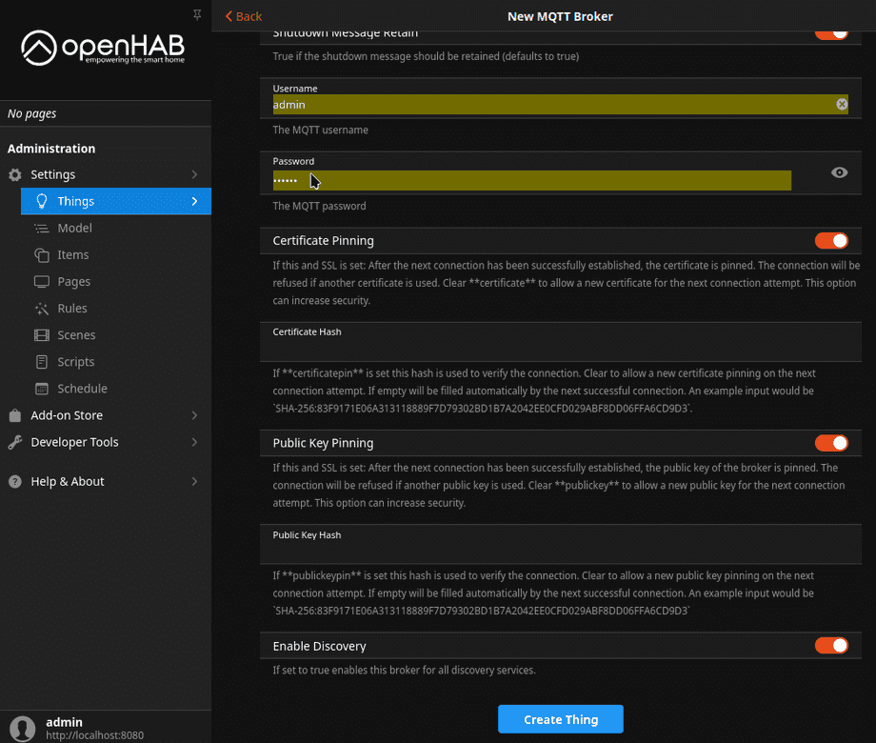Screen dimensions: 876x743
Task: Disable Certificate Pinning
Action: click(830, 240)
